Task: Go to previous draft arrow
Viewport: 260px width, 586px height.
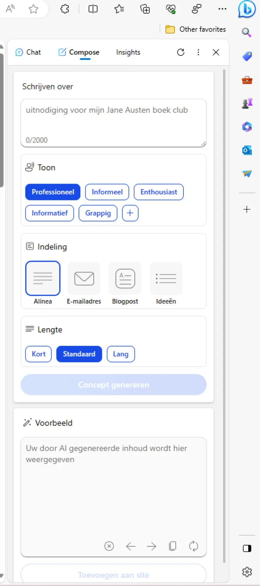Action: click(131, 546)
